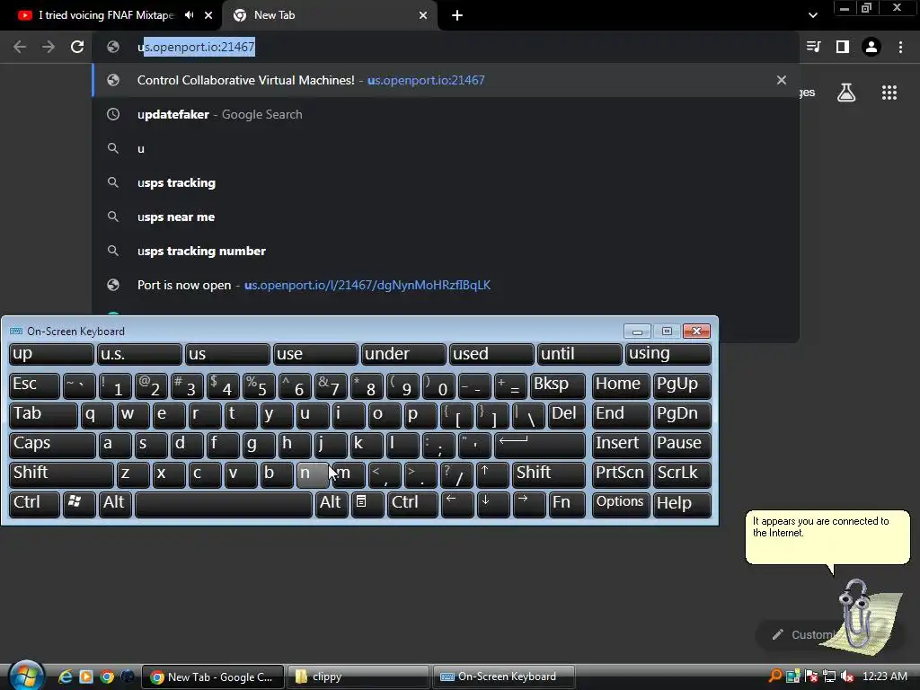The width and height of the screenshot is (920, 690).
Task: Click the Clippy paperclip assistant
Action: 860,615
